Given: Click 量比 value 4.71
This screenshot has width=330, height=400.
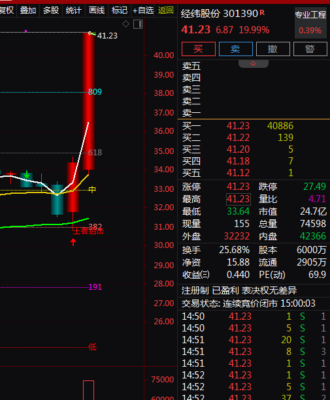Looking at the screenshot, I should [x=317, y=199].
